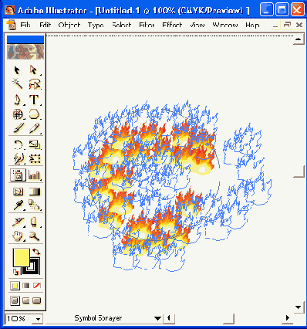Swap fill and stroke colors arrow
307x329 pixels.
pos(36,252)
